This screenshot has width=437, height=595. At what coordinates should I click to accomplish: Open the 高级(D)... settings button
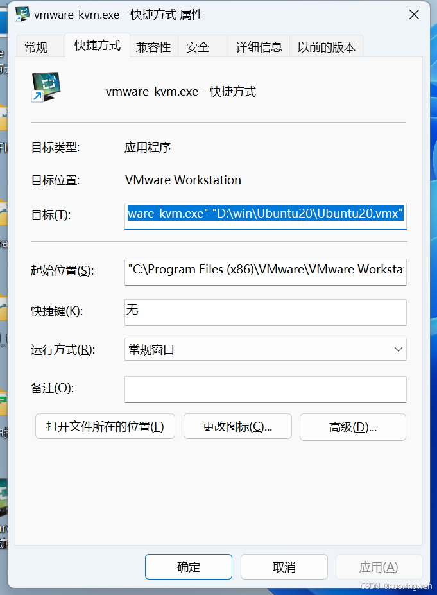[x=353, y=427]
